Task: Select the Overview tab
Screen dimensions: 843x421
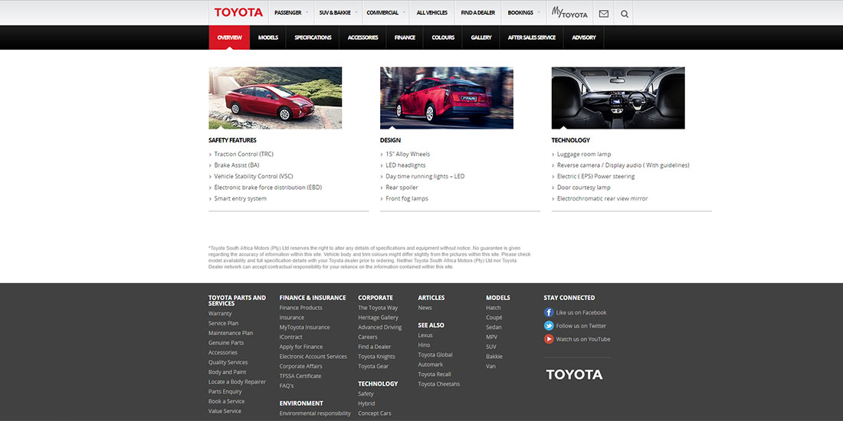Action: tap(230, 38)
